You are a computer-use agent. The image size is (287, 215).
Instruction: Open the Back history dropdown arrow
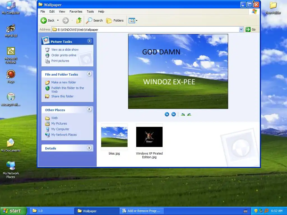tap(58, 20)
